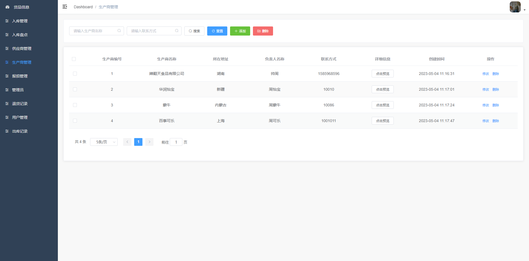Viewport: 529px width, 261px height.
Task: Click the search magnifier icon in 联系方式 field
Action: [177, 31]
